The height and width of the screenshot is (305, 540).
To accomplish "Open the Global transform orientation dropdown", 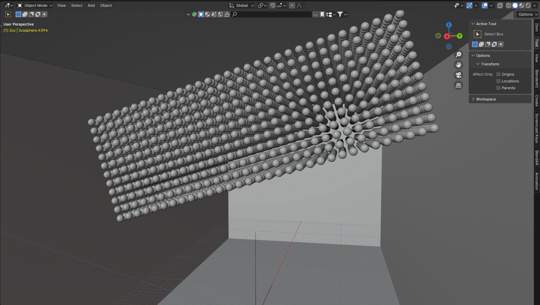I will 242,5.
